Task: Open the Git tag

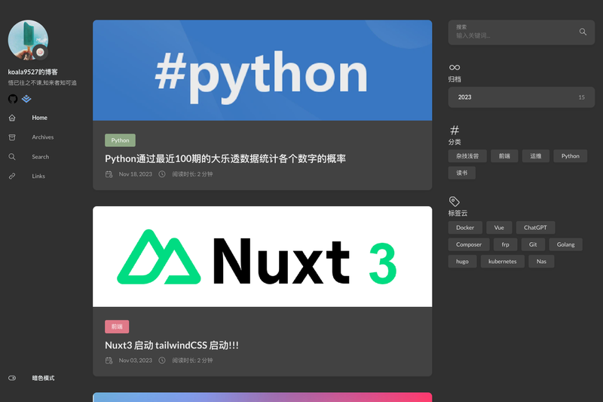Action: (533, 244)
